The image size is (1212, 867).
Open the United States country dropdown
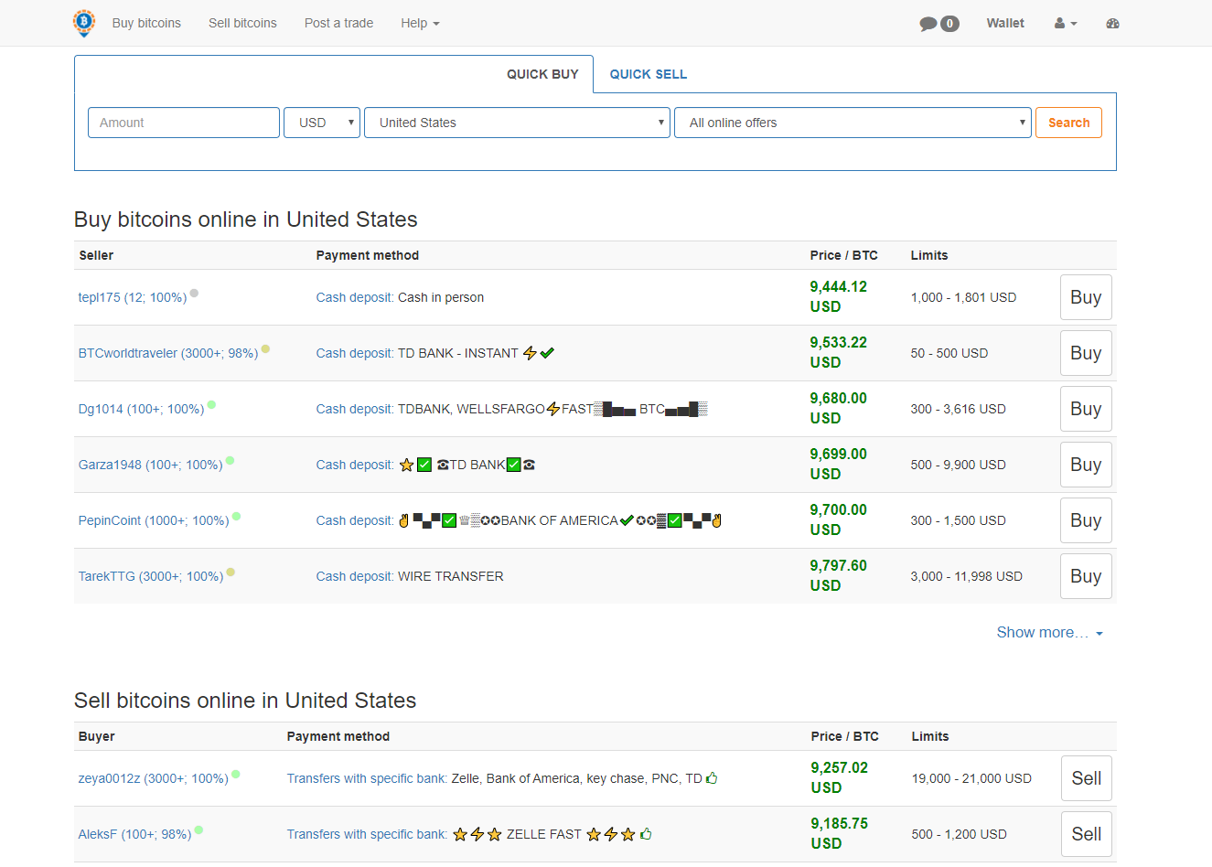coord(518,123)
